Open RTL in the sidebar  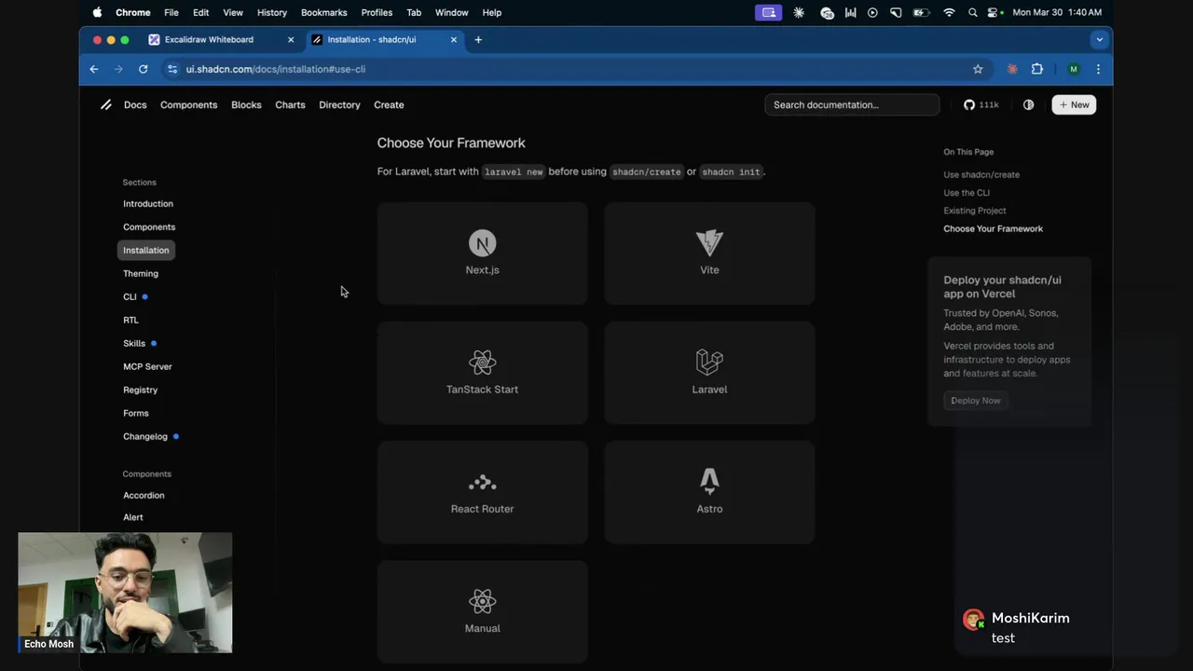pos(130,320)
